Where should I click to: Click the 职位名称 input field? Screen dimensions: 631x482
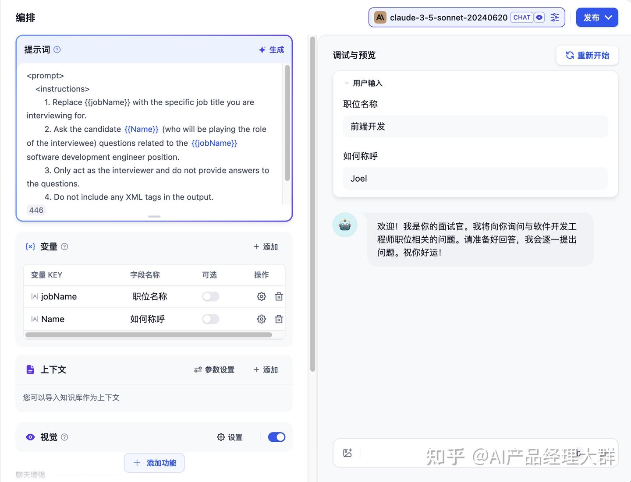tap(475, 127)
